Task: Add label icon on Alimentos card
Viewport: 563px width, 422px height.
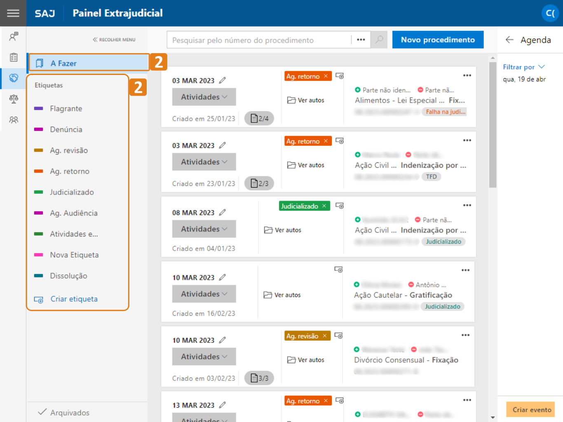Action: click(x=339, y=76)
